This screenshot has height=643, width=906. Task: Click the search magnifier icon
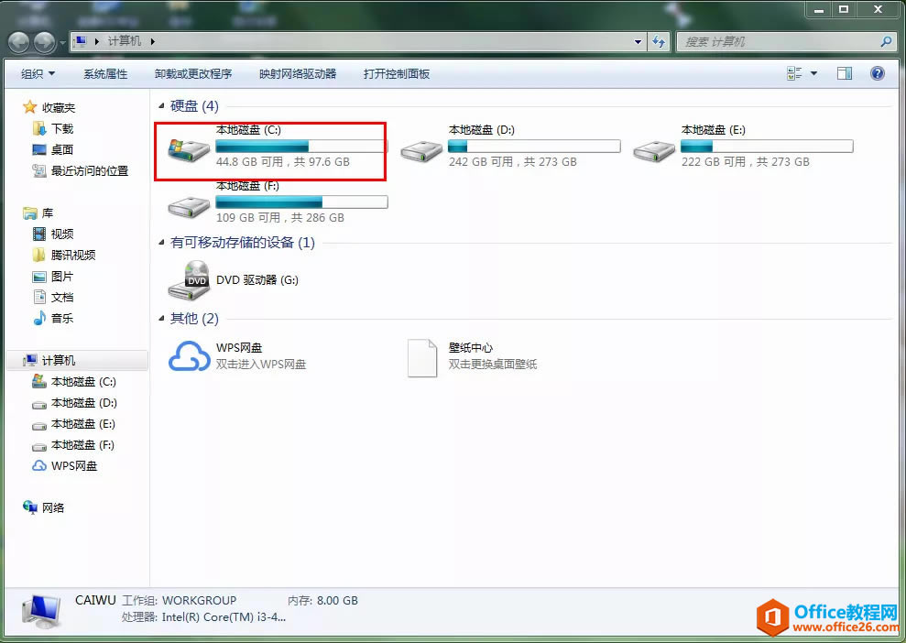click(x=886, y=41)
